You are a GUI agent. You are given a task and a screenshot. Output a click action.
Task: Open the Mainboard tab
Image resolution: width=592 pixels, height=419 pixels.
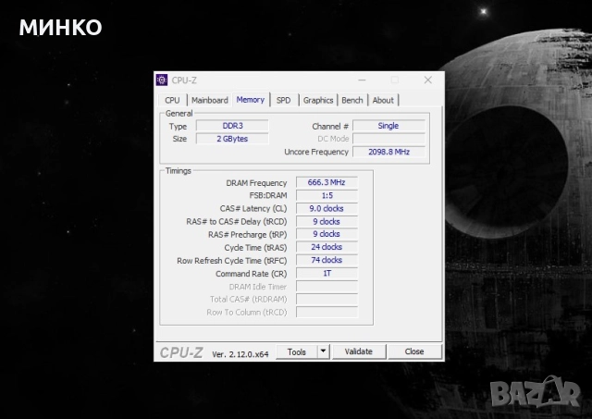(210, 100)
